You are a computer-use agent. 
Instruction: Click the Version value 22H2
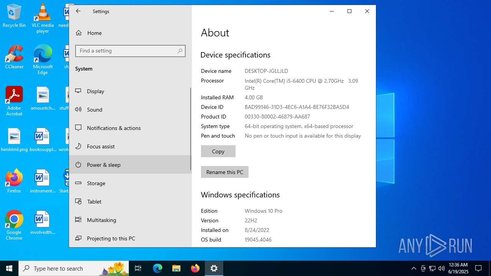pos(251,220)
